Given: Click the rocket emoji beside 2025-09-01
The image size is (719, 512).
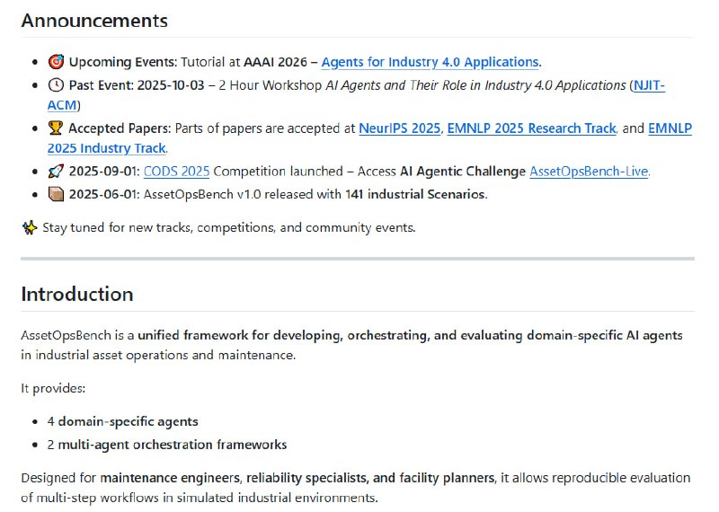Looking at the screenshot, I should [56, 171].
